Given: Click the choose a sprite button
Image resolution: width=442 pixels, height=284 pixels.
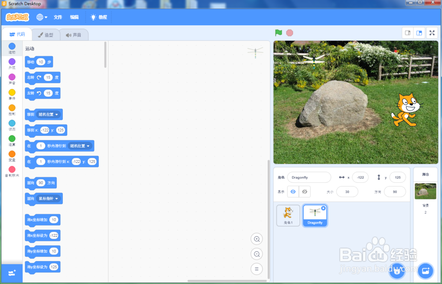Looking at the screenshot, I should pos(397,271).
